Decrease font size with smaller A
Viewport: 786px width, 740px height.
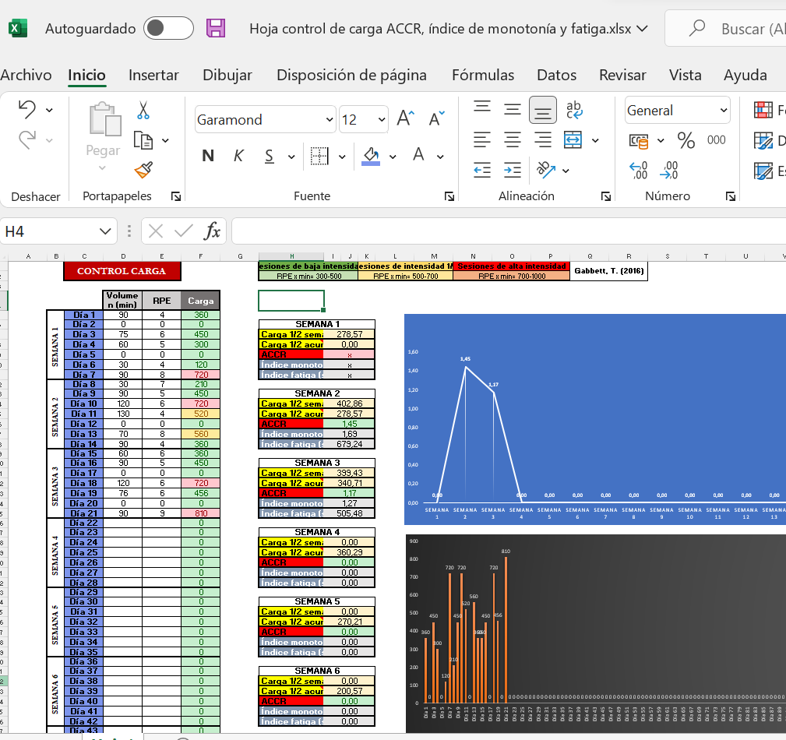[436, 118]
